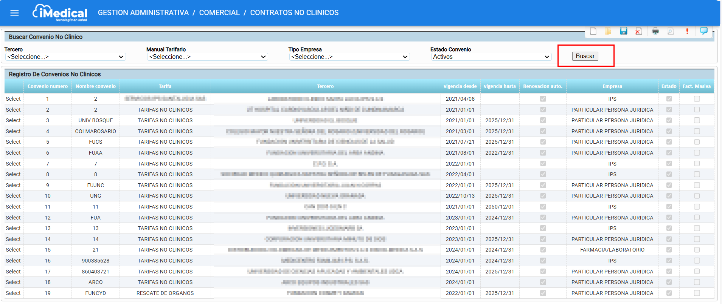The width and height of the screenshot is (722, 304).
Task: Click nombre convenio 860403721 cell
Action: pyautogui.click(x=96, y=272)
